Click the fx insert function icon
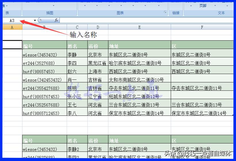This screenshot has width=236, height=161. click(x=56, y=20)
